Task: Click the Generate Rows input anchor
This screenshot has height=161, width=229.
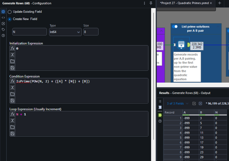Action: 175,45
